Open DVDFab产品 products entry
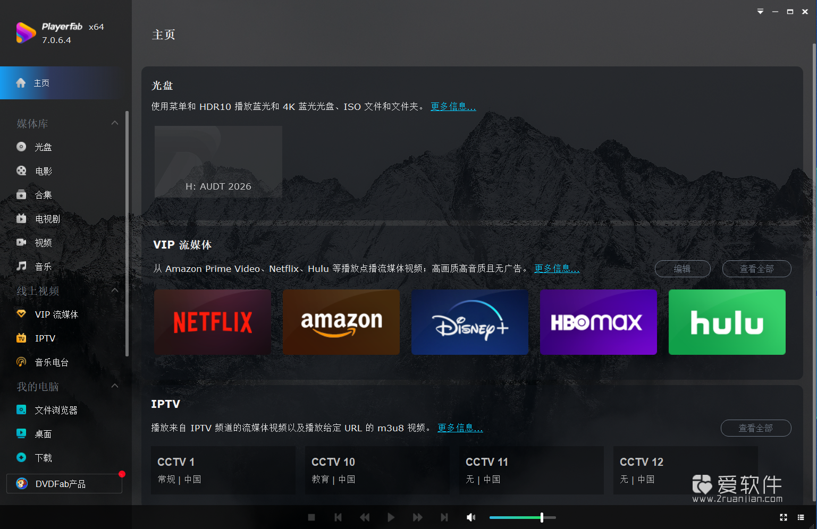This screenshot has height=529, width=817. [64, 484]
